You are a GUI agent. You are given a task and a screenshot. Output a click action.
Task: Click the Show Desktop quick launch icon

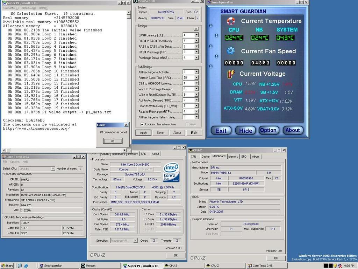pyautogui.click(x=20, y=266)
